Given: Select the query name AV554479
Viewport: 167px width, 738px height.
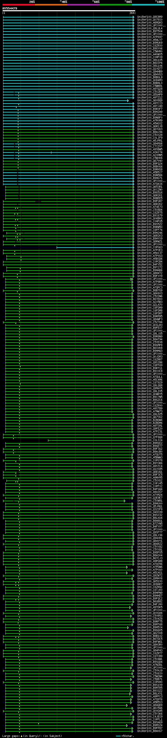Looking at the screenshot, I should pyautogui.click(x=10, y=8).
